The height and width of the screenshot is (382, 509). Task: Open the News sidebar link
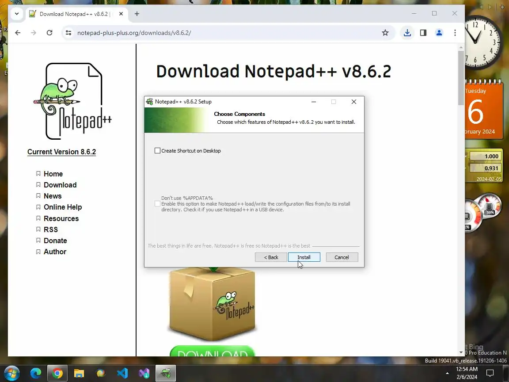point(53,196)
